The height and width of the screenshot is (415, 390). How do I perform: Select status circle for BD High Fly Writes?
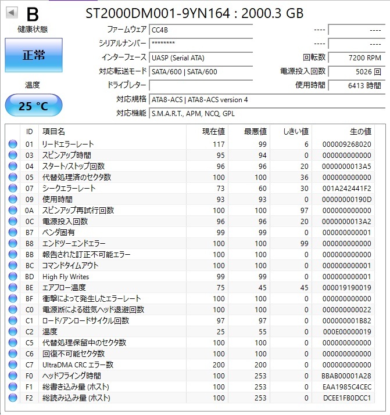click(x=13, y=276)
